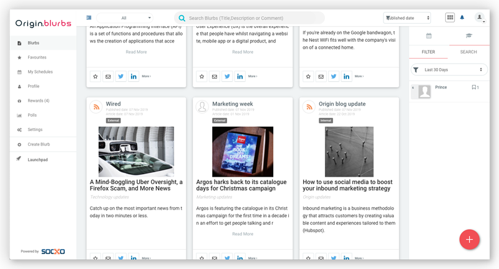Click the Technology updates category label
The height and width of the screenshot is (269, 499).
[109, 197]
